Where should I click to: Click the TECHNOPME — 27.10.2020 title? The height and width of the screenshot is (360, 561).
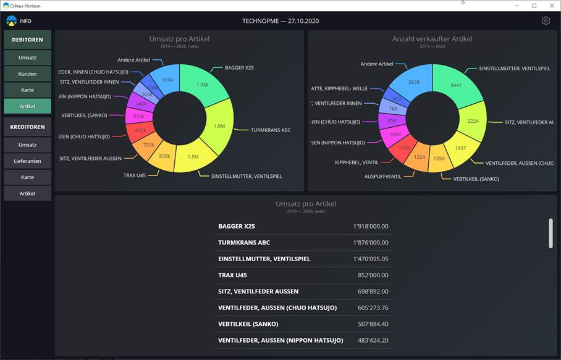click(280, 21)
